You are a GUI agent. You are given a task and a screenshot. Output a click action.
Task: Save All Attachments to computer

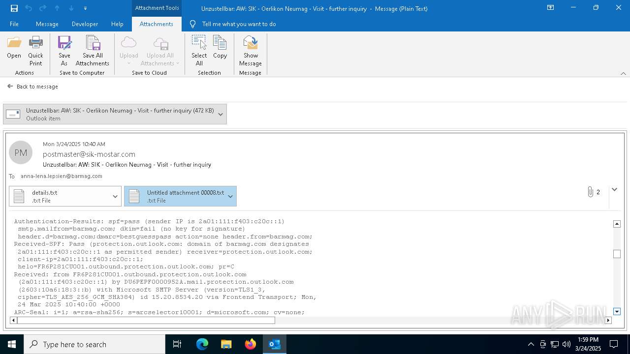pos(93,51)
